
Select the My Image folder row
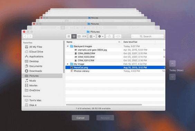click(115, 64)
